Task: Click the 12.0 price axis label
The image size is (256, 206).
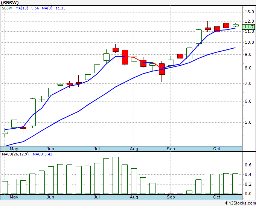Action: coord(249,21)
